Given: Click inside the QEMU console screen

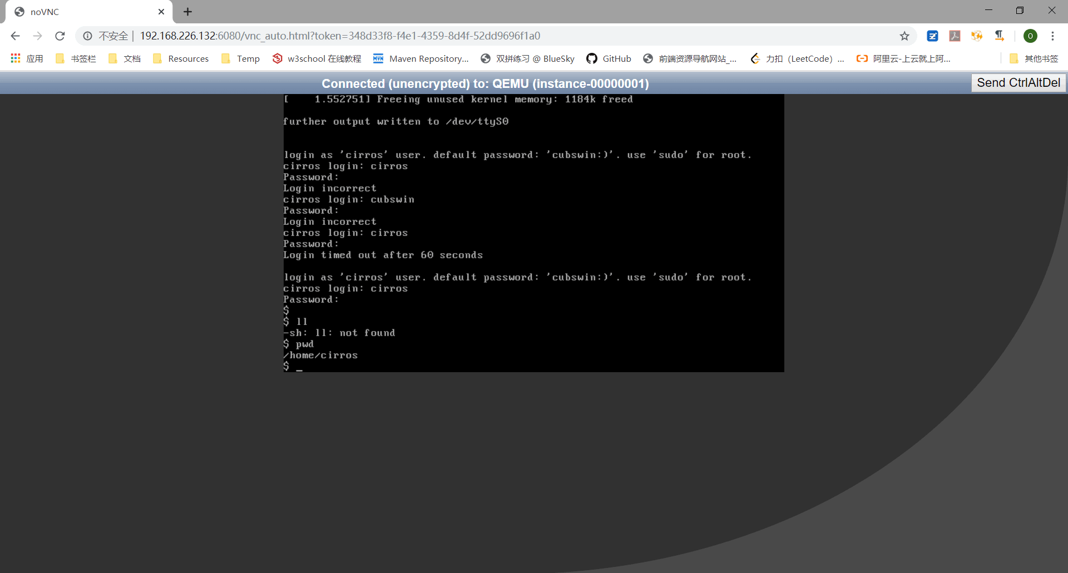Looking at the screenshot, I should (x=533, y=233).
